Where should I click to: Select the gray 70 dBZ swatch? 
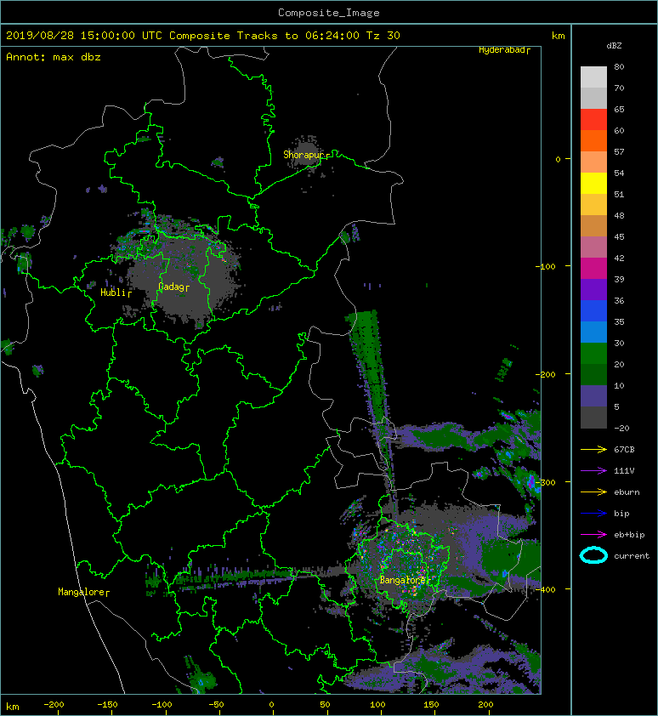(593, 98)
